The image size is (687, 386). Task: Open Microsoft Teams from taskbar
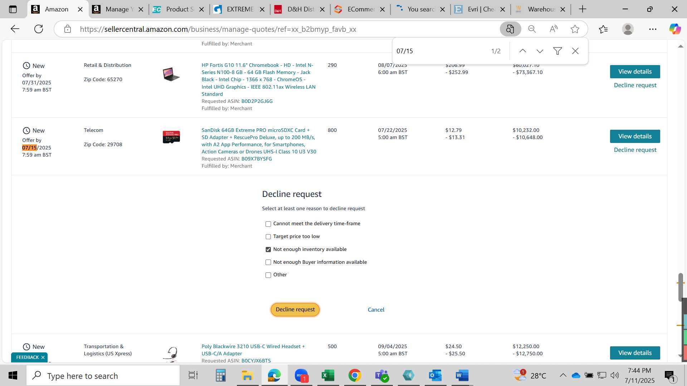pyautogui.click(x=382, y=376)
